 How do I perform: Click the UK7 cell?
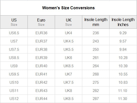coord(68,74)
